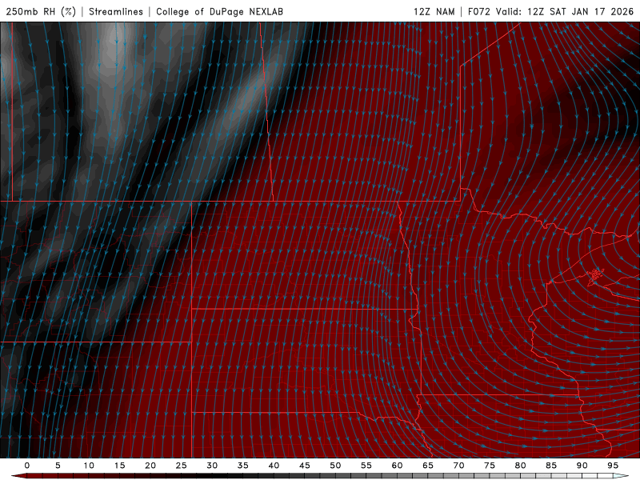Click the colorbar label '65'

tap(427, 466)
